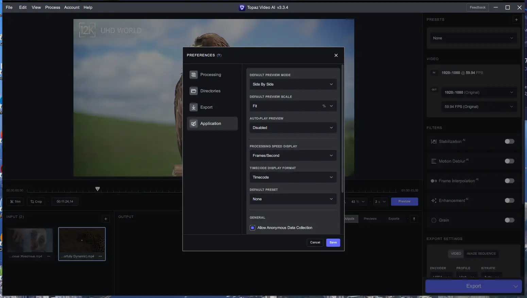Open the Account menu
527x298 pixels.
pyautogui.click(x=72, y=7)
